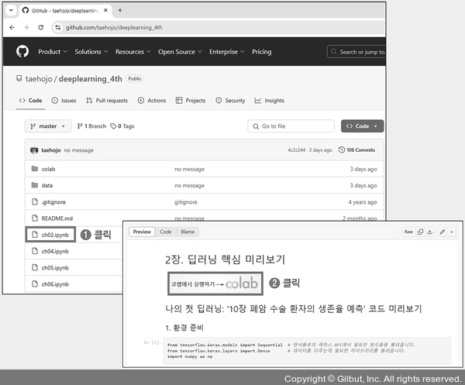Screen dimensions: 465x385
Task: Download the raw notebook file
Action: pyautogui.click(x=429, y=232)
